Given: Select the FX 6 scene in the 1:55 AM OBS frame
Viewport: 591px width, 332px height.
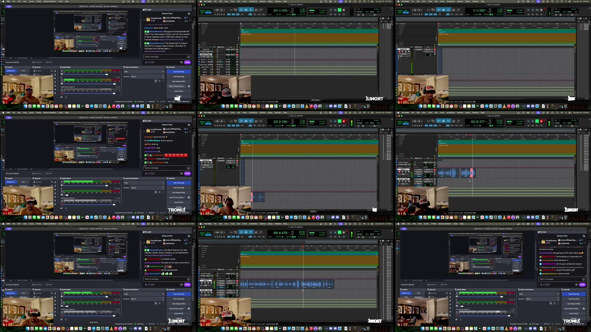Looking at the screenshot, I should (23, 71).
